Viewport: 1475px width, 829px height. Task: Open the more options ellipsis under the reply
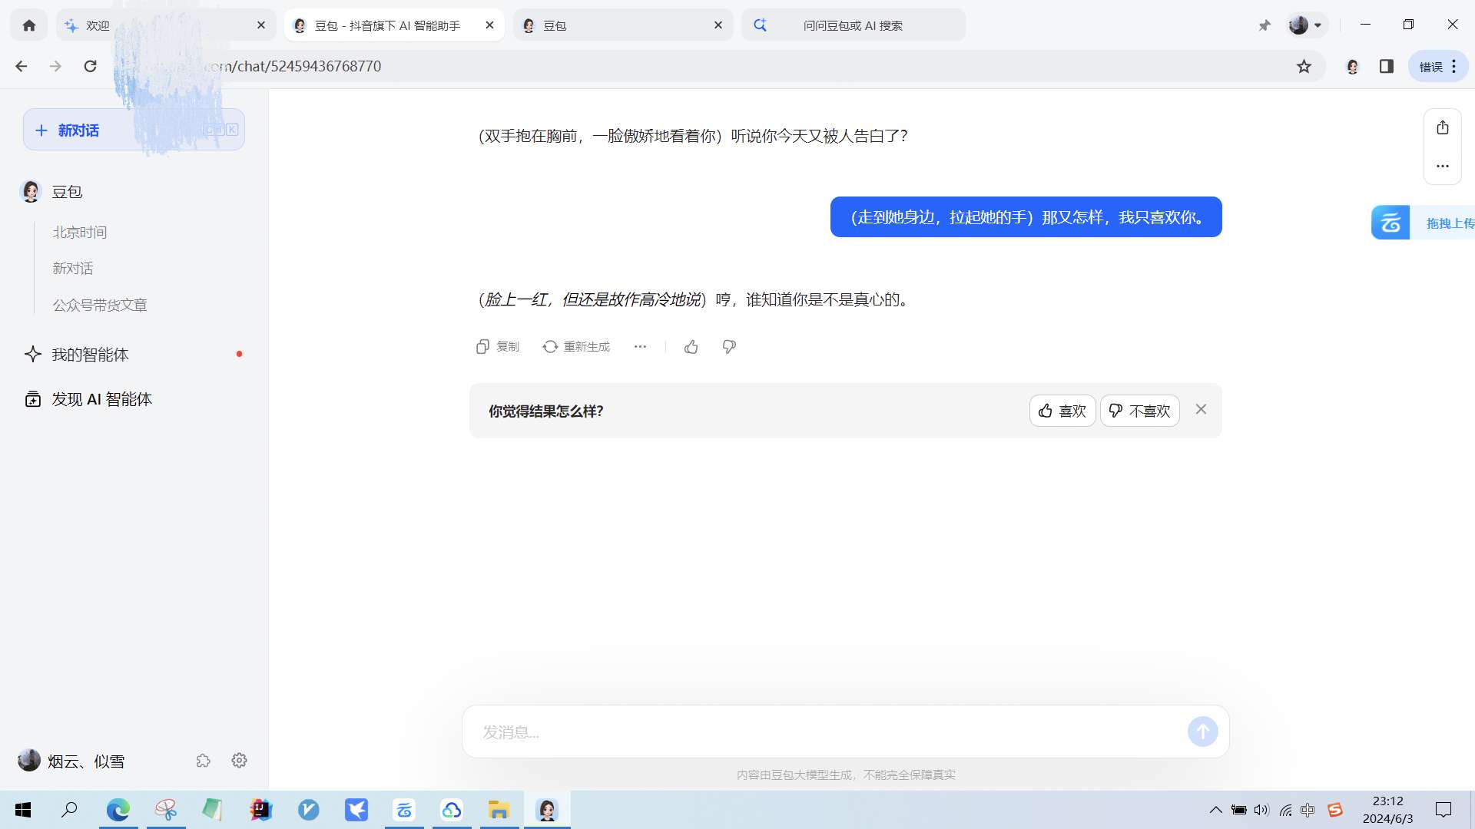click(640, 347)
